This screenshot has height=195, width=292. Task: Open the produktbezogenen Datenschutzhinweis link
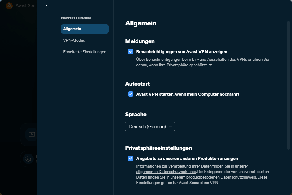221,177
